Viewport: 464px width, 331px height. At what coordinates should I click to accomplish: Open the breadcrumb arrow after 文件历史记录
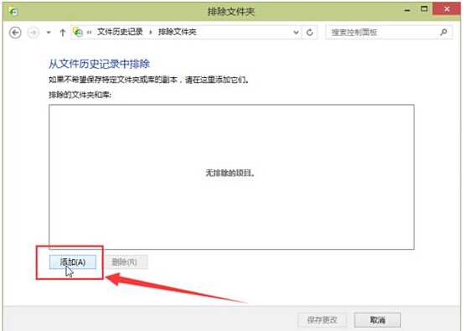[x=151, y=32]
